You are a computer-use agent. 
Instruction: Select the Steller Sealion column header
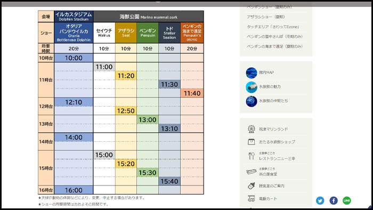tap(169, 33)
